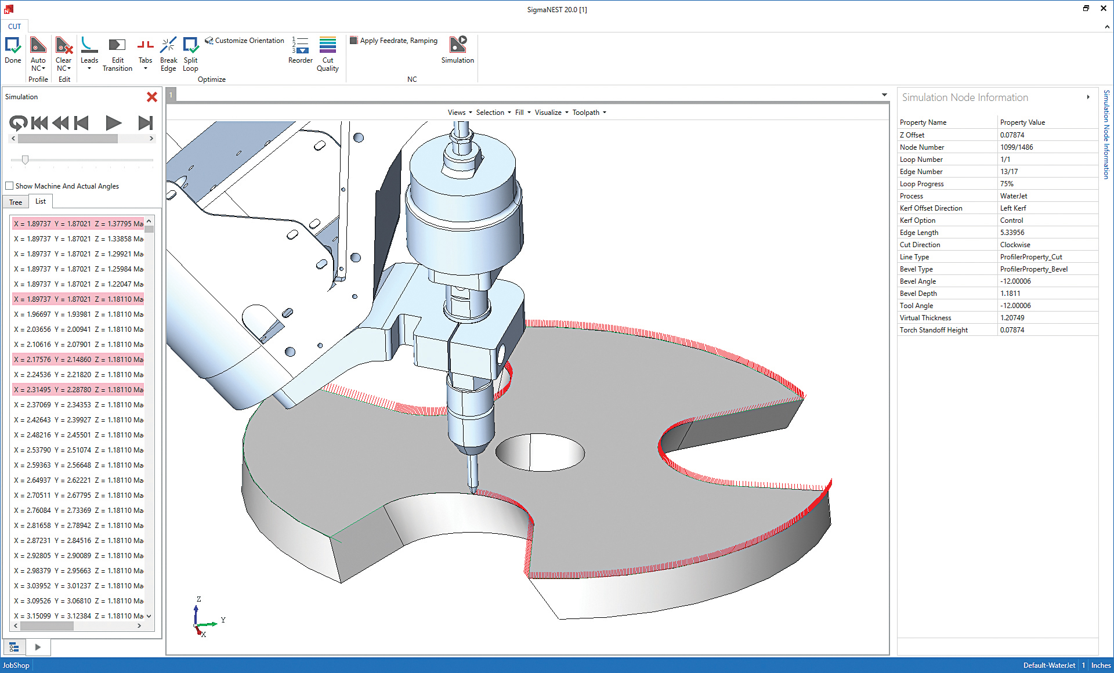
Task: Click the Split Loop icon
Action: (190, 46)
